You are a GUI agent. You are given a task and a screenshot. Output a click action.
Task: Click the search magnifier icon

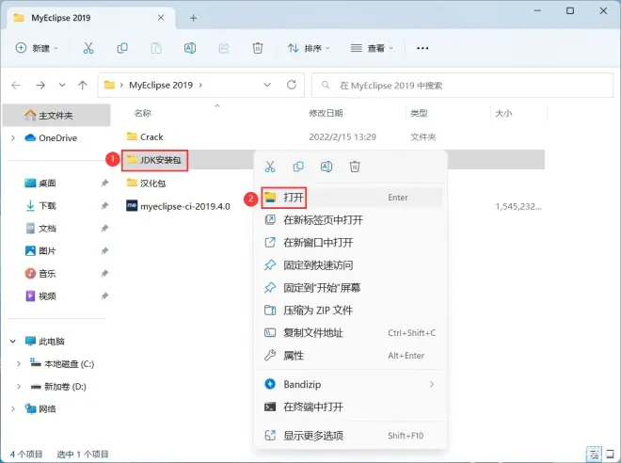point(326,85)
